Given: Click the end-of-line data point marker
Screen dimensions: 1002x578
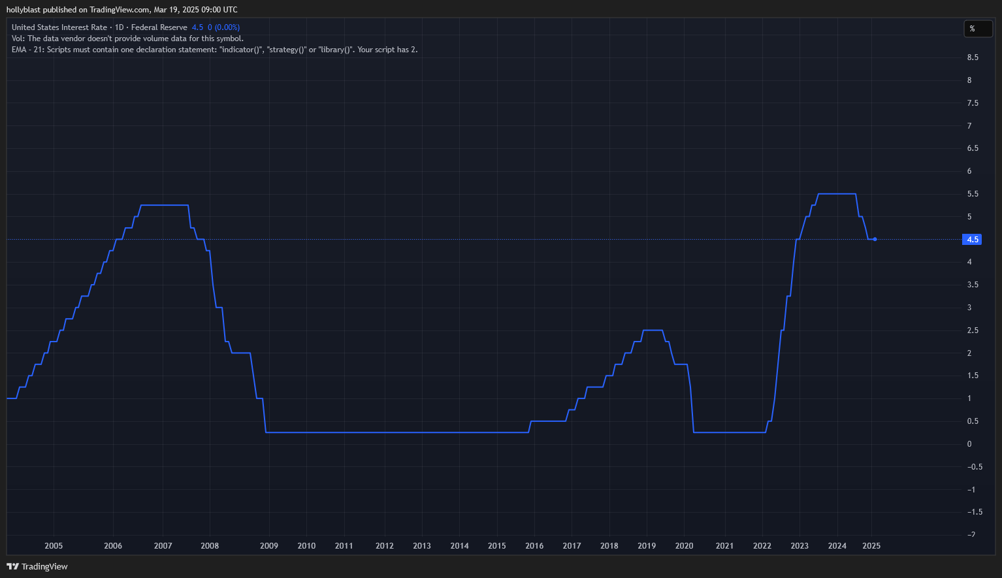Looking at the screenshot, I should tap(875, 239).
